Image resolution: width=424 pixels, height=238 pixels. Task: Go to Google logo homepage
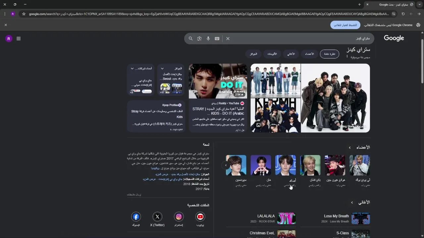coord(394,38)
